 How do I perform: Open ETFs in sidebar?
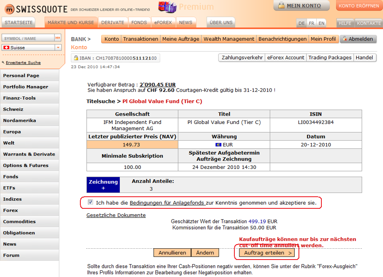coord(30,188)
